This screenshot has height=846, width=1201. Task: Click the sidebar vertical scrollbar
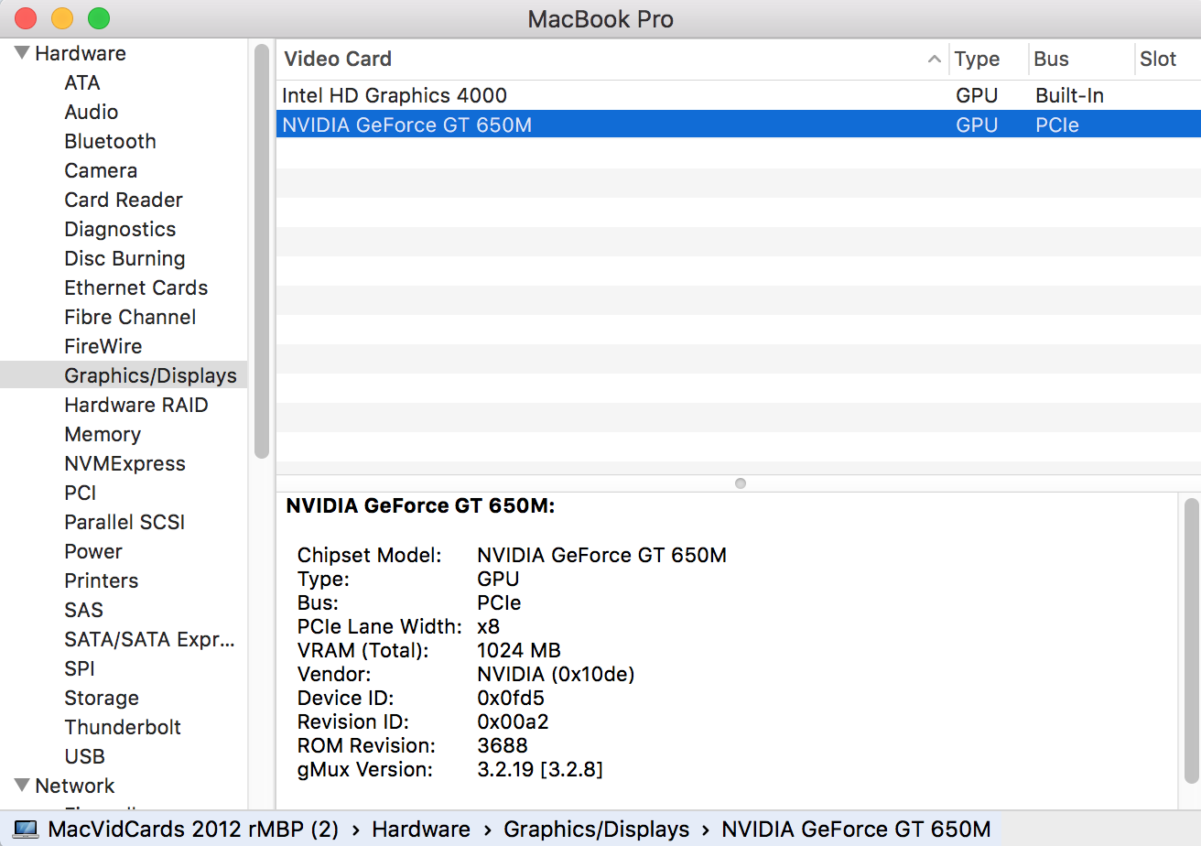(262, 250)
